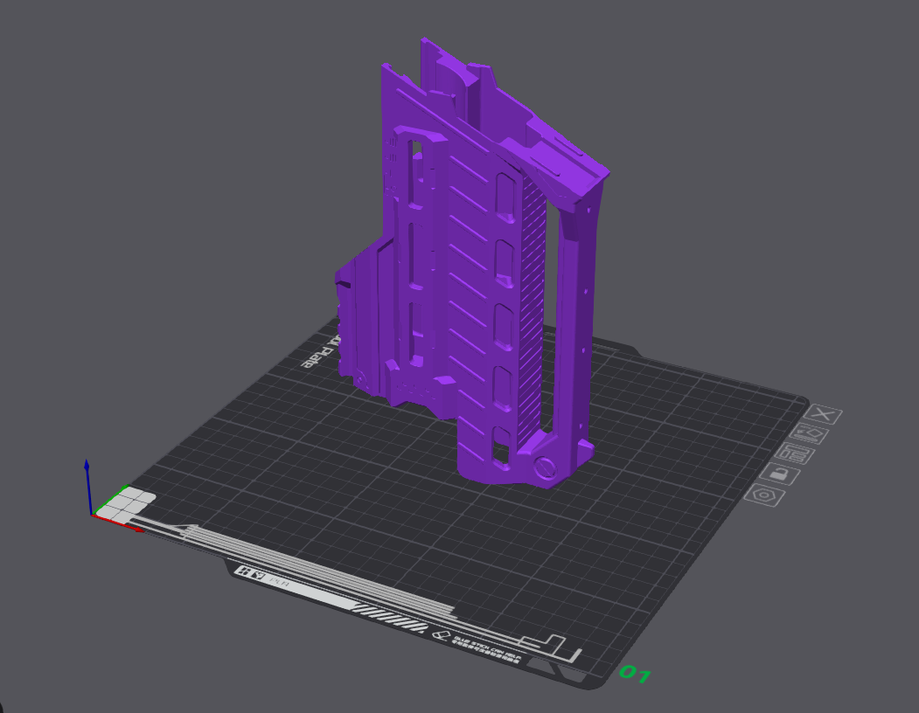The height and width of the screenshot is (713, 919).
Task: Toggle the plate lock icon
Action: (779, 474)
